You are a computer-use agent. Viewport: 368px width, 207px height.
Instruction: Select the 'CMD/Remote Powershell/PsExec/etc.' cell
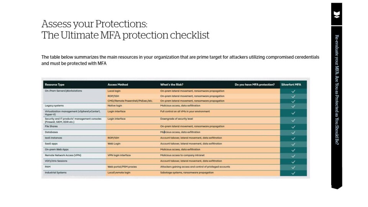(x=130, y=101)
